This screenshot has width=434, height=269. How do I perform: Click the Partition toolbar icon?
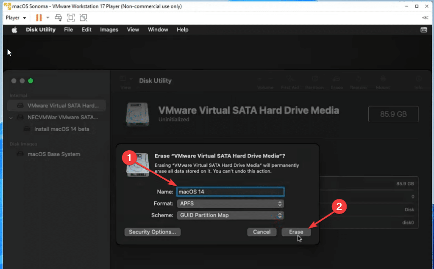pyautogui.click(x=315, y=79)
